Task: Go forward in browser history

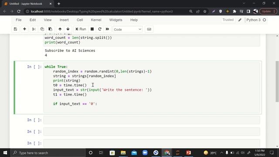Action: click(x=12, y=11)
